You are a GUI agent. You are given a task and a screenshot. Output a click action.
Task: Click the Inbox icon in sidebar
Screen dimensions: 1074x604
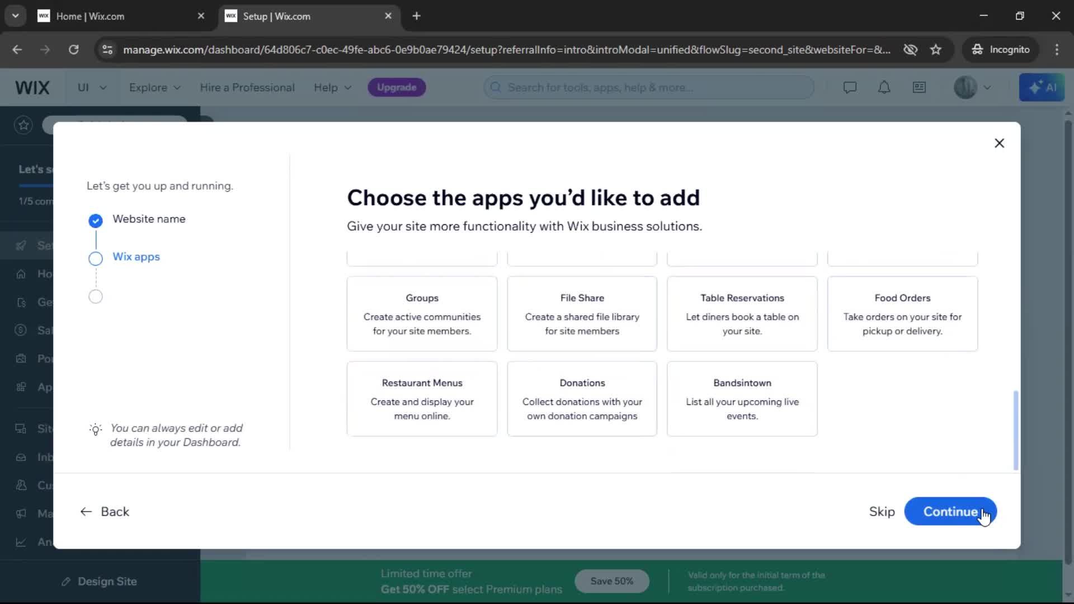(x=21, y=457)
